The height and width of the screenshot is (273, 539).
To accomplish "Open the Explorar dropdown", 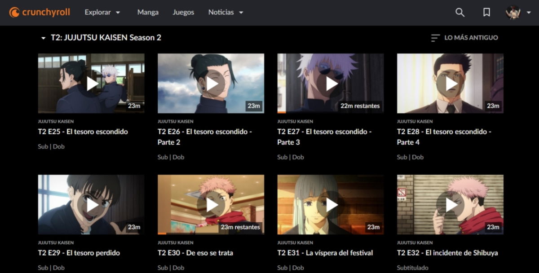I will (x=102, y=12).
